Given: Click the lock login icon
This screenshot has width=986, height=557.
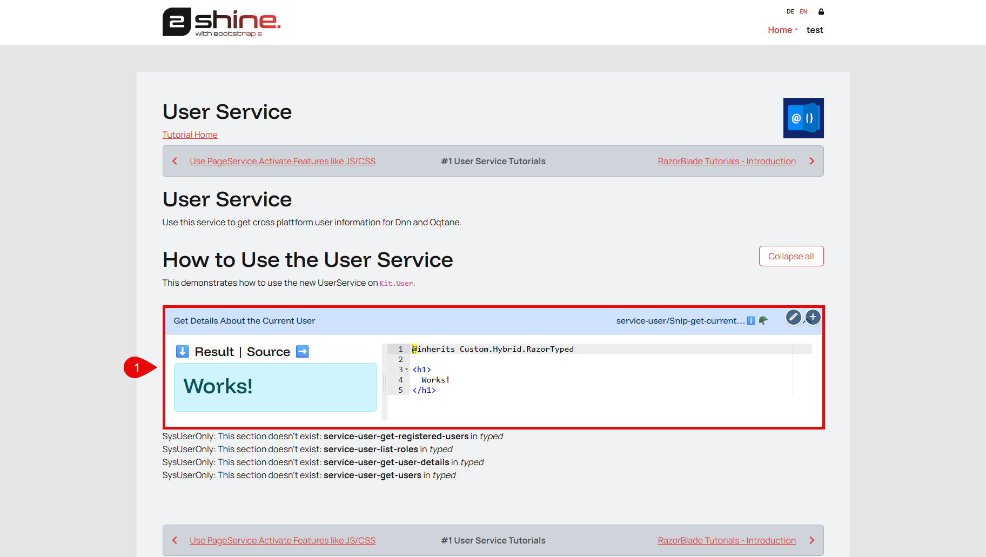Looking at the screenshot, I should tap(821, 11).
